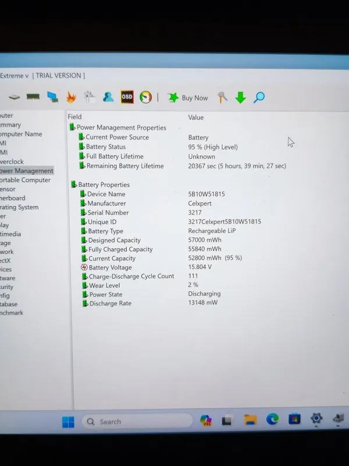This screenshot has width=349, height=466.
Task: Launch Microsoft Edge from the taskbar
Action: point(272,419)
